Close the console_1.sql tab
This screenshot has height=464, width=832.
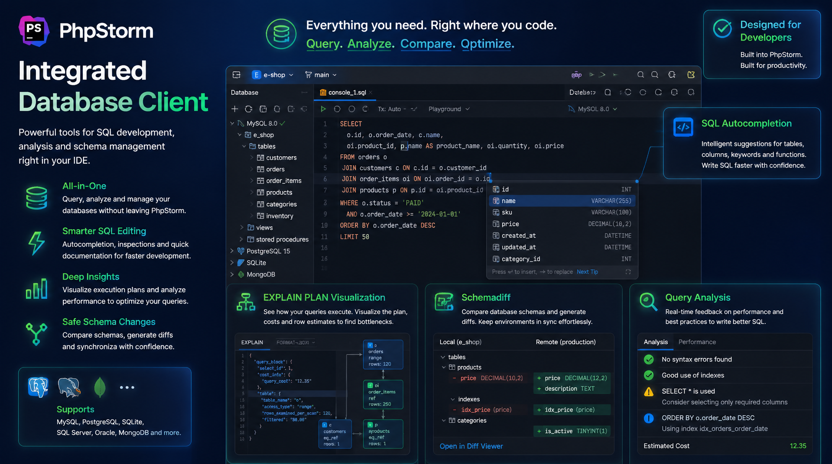click(371, 93)
